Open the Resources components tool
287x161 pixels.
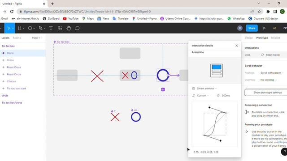point(60,28)
